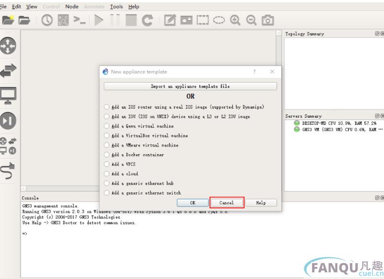
Task: Select the draw ellipse tool
Action: pos(219,20)
